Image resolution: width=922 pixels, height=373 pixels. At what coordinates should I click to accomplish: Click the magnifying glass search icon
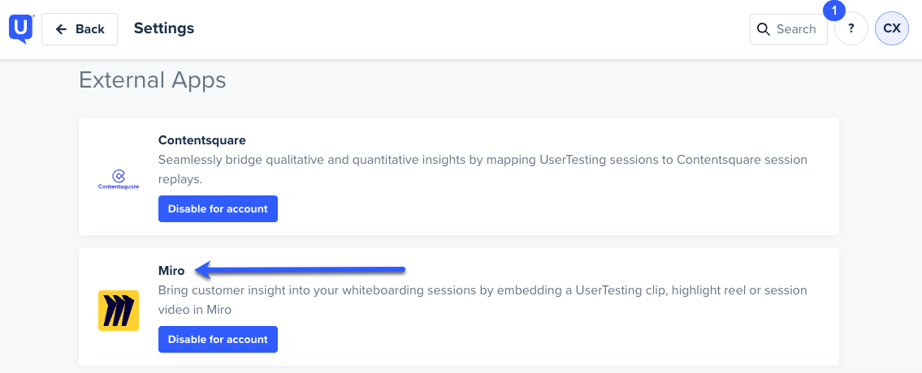click(x=764, y=29)
